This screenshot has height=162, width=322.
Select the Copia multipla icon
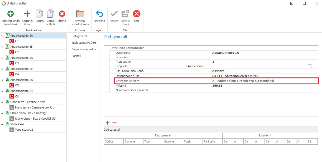coord(50,14)
